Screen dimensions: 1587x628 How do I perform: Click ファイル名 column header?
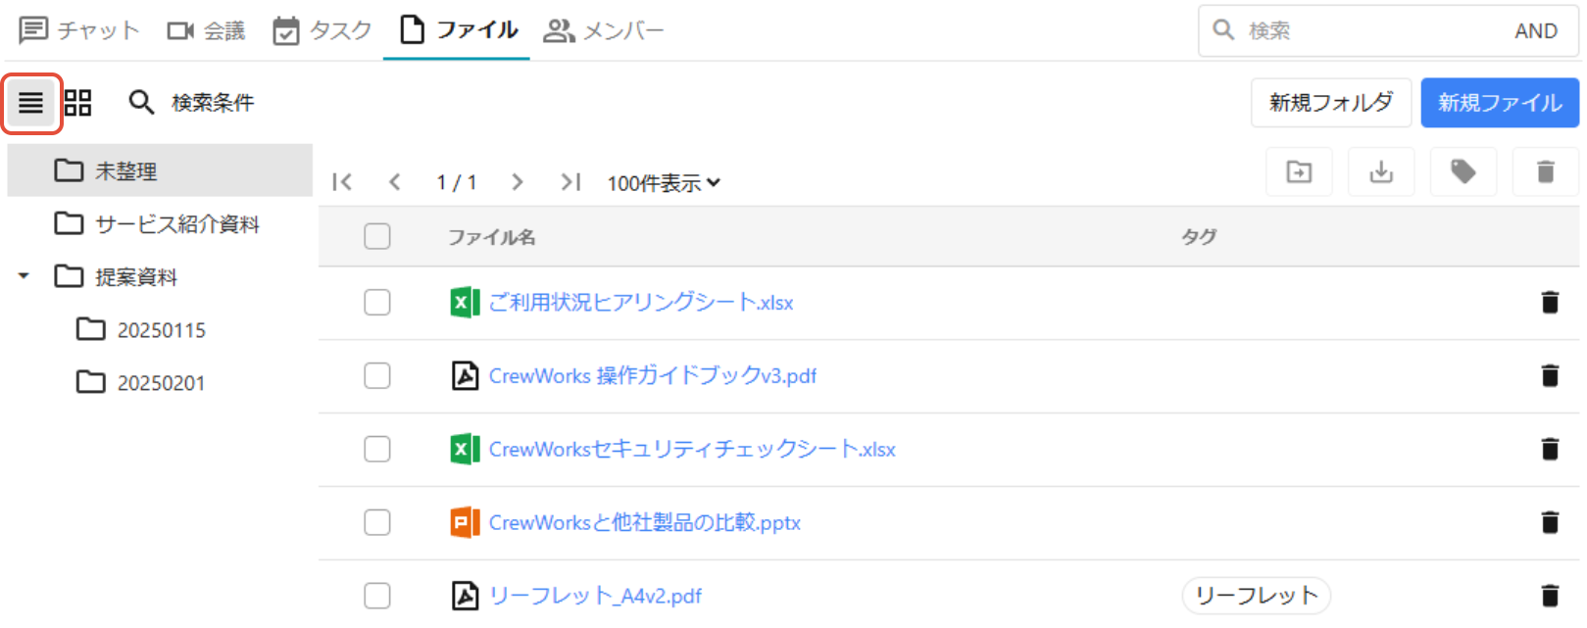click(x=492, y=237)
